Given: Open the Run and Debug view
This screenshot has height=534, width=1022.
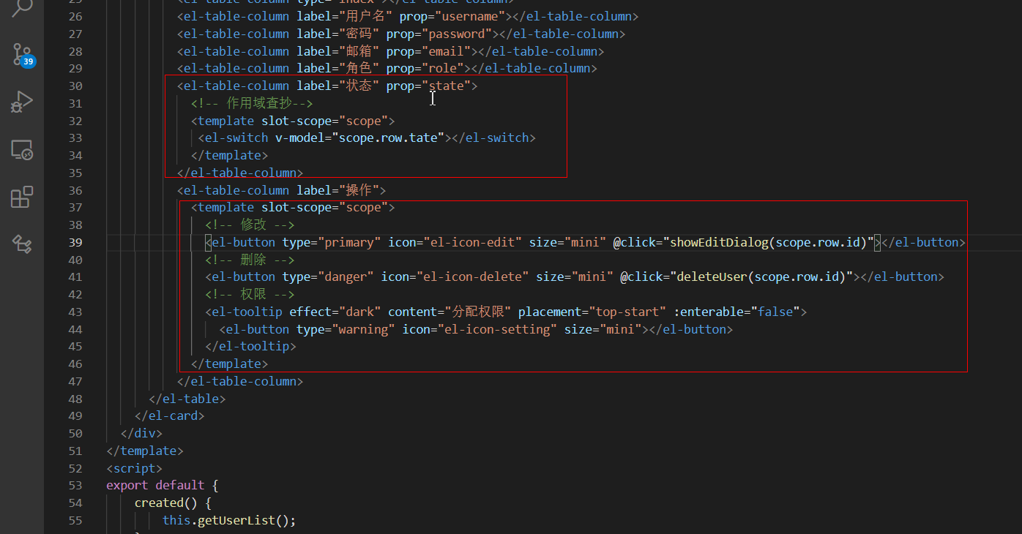Looking at the screenshot, I should pos(22,102).
